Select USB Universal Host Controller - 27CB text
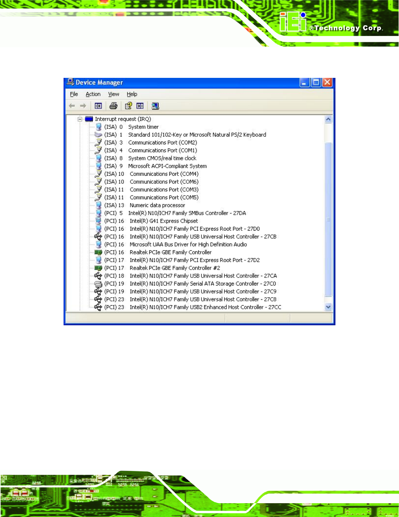This screenshot has width=399, height=517. (203, 237)
